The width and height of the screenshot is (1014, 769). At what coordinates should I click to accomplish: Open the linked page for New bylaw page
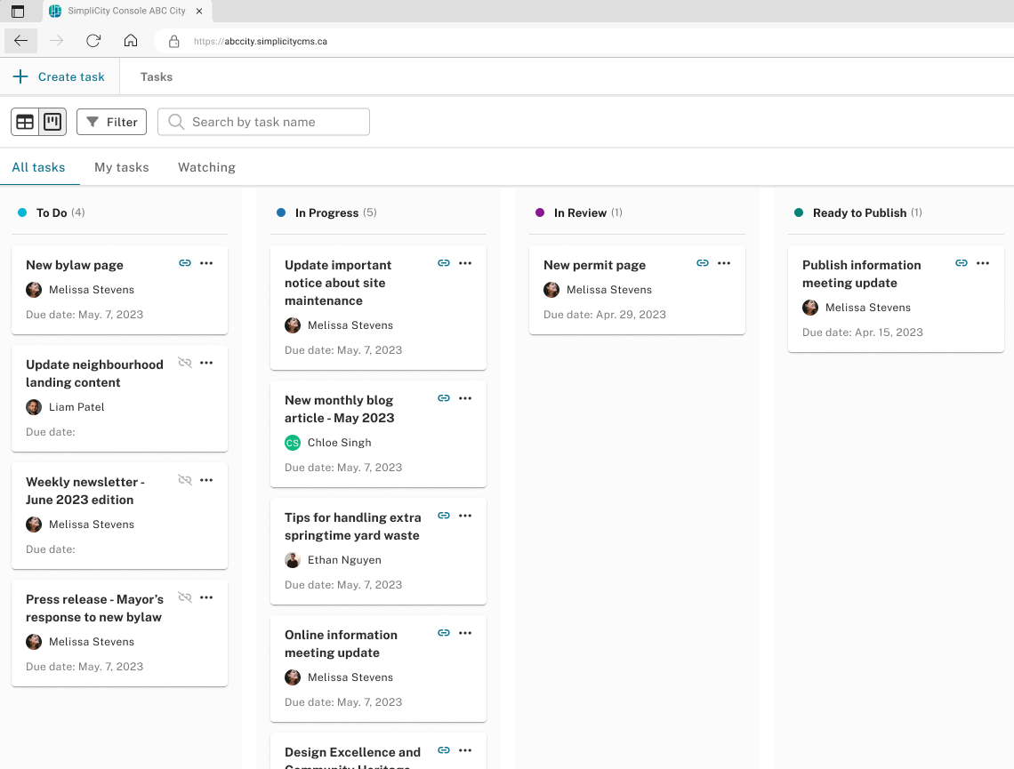click(185, 262)
